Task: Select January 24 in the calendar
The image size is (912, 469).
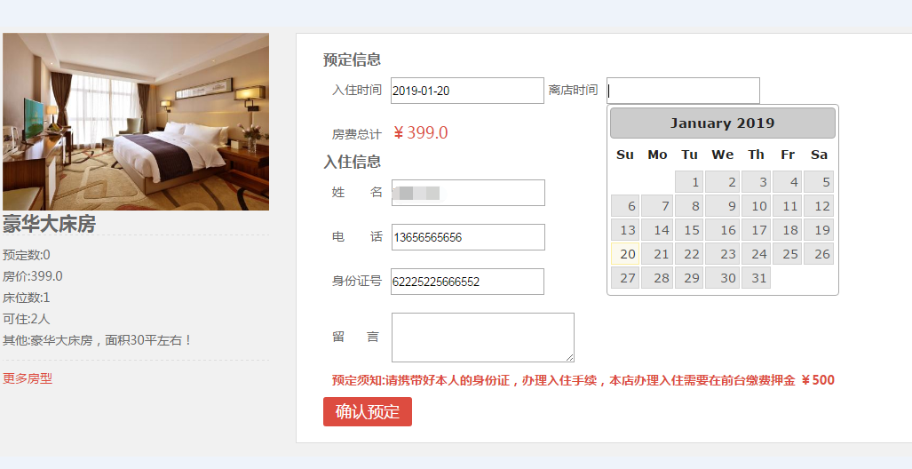Action: (x=756, y=254)
